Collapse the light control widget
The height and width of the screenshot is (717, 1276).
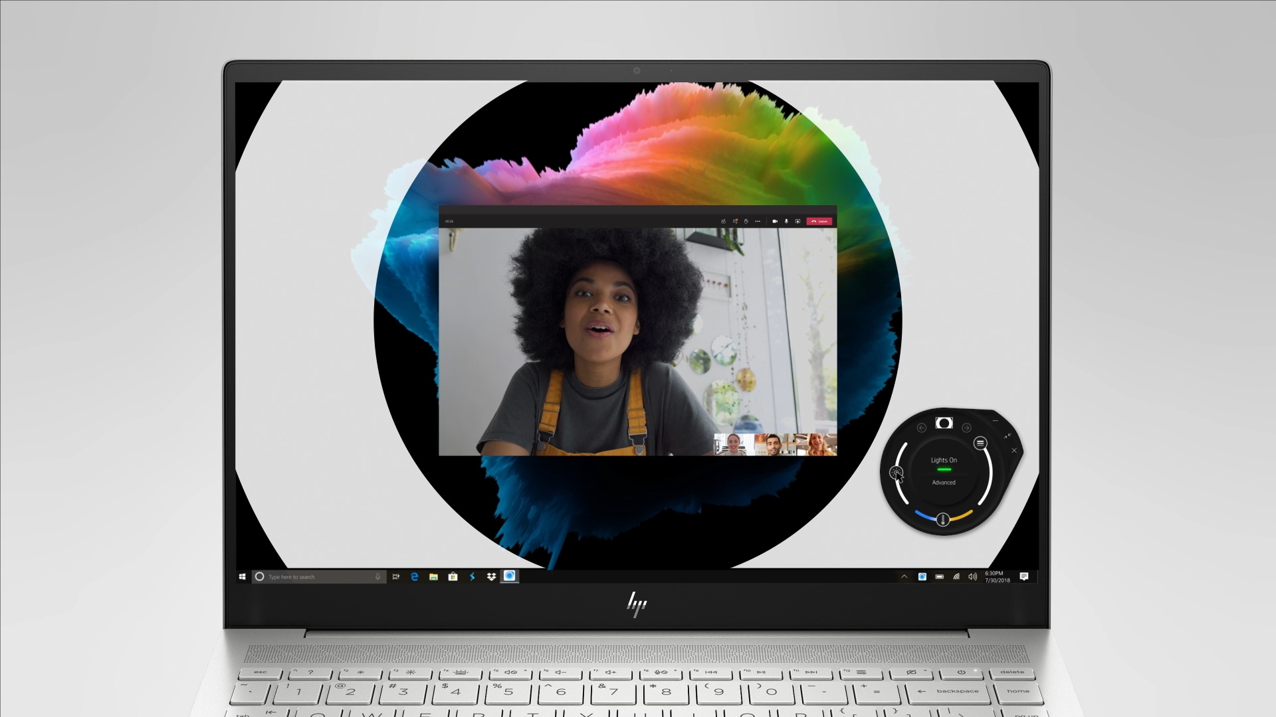1008,436
